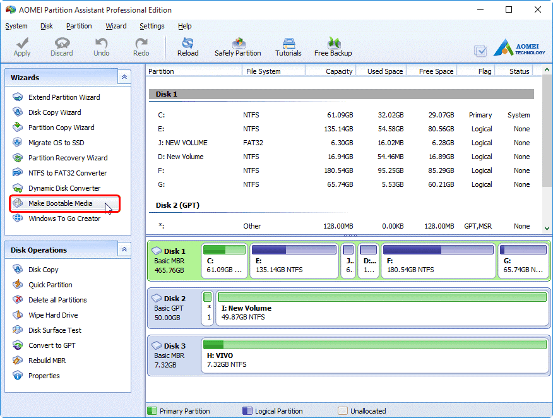Choose Disk Copy under Disk Operations
This screenshot has width=553, height=418.
43,270
